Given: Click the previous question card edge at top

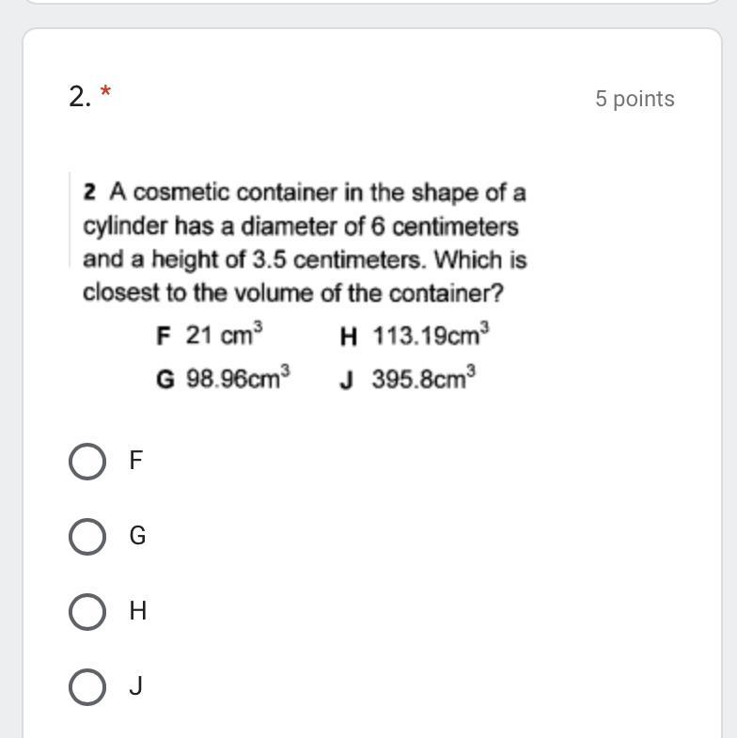Looking at the screenshot, I should click(x=368, y=2).
